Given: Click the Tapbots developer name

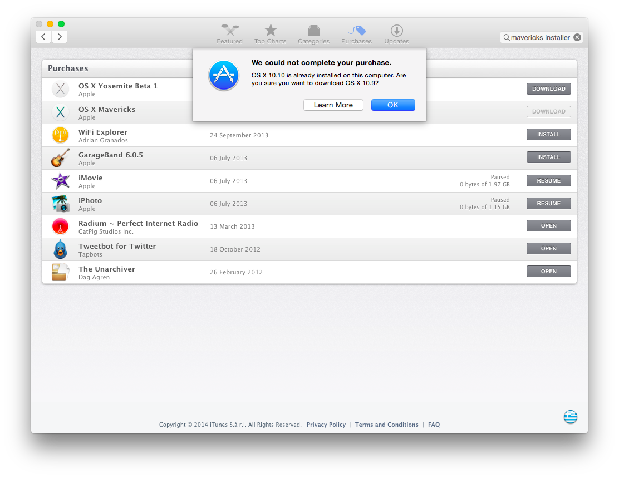Looking at the screenshot, I should coord(90,255).
